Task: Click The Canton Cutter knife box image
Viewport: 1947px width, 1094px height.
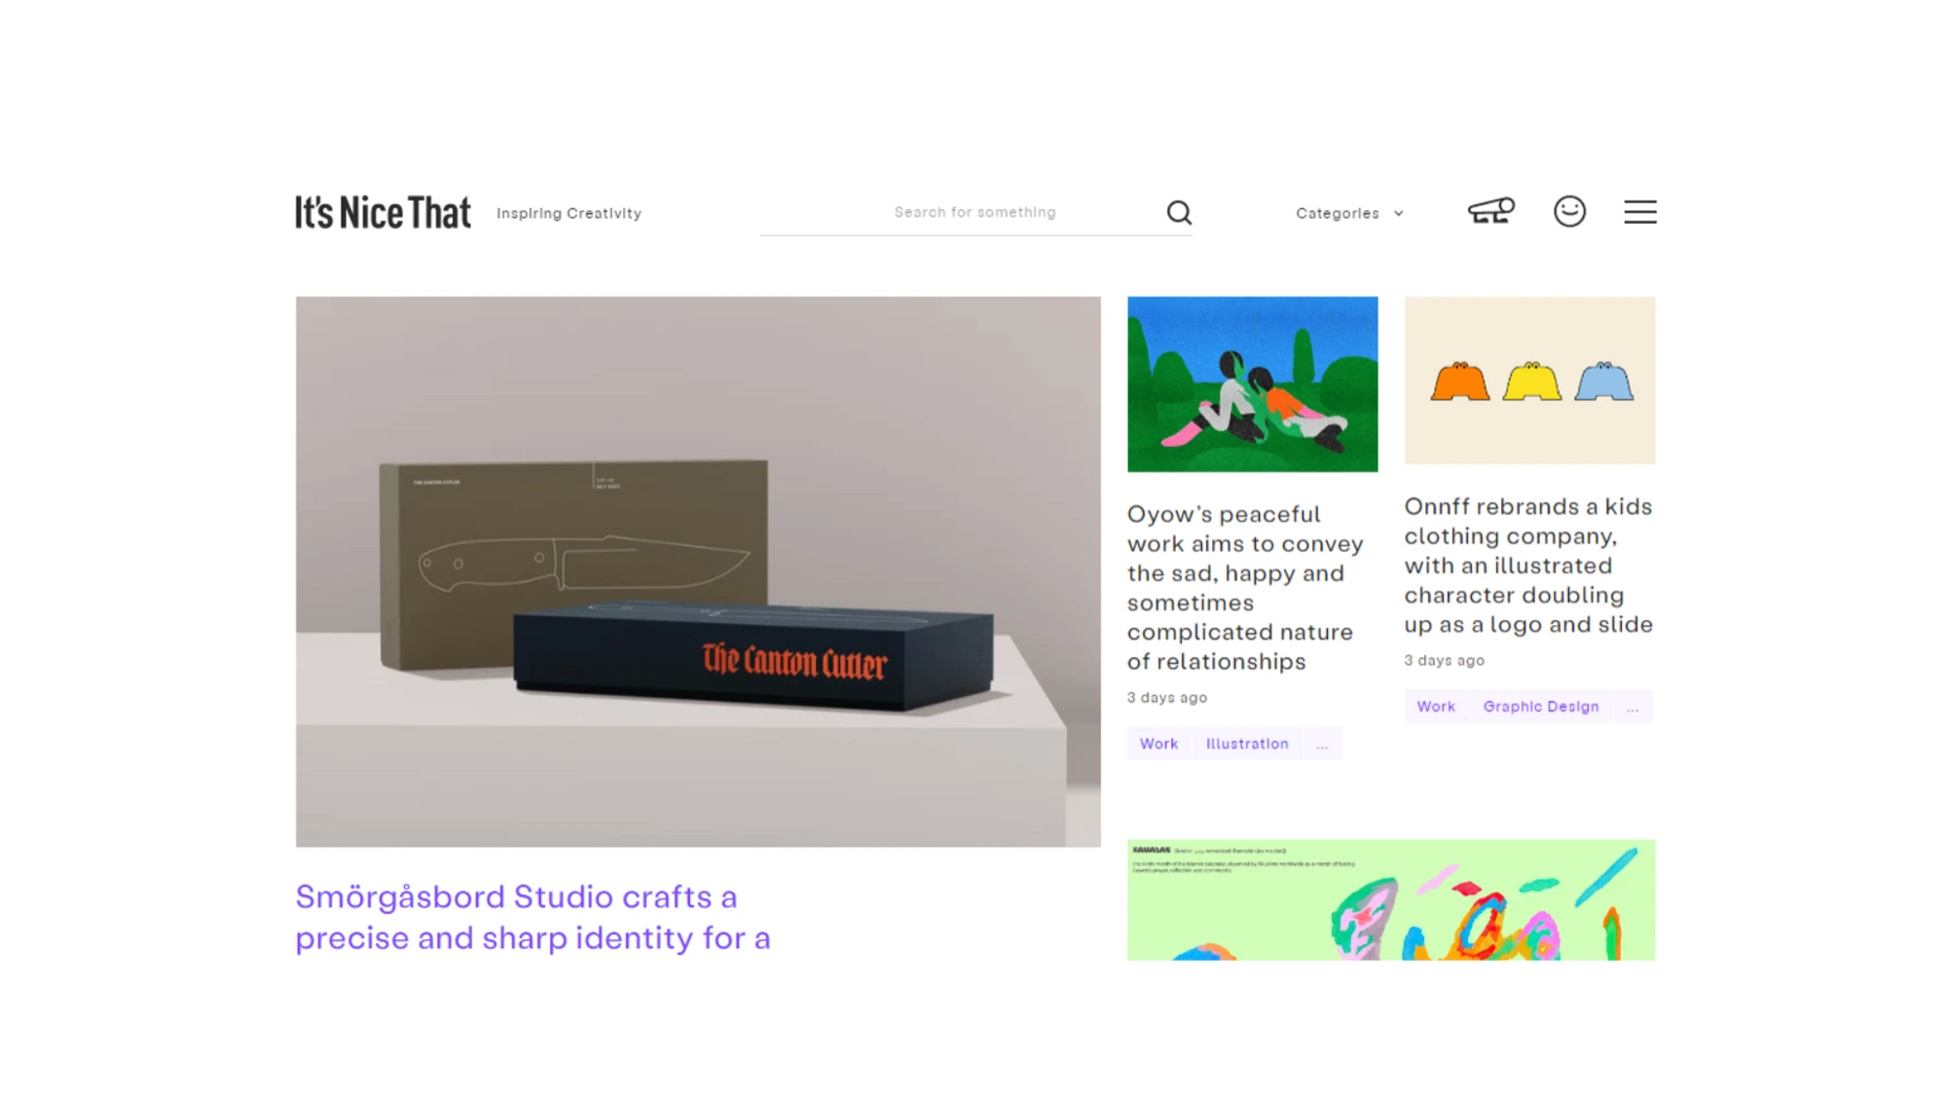Action: click(x=698, y=571)
